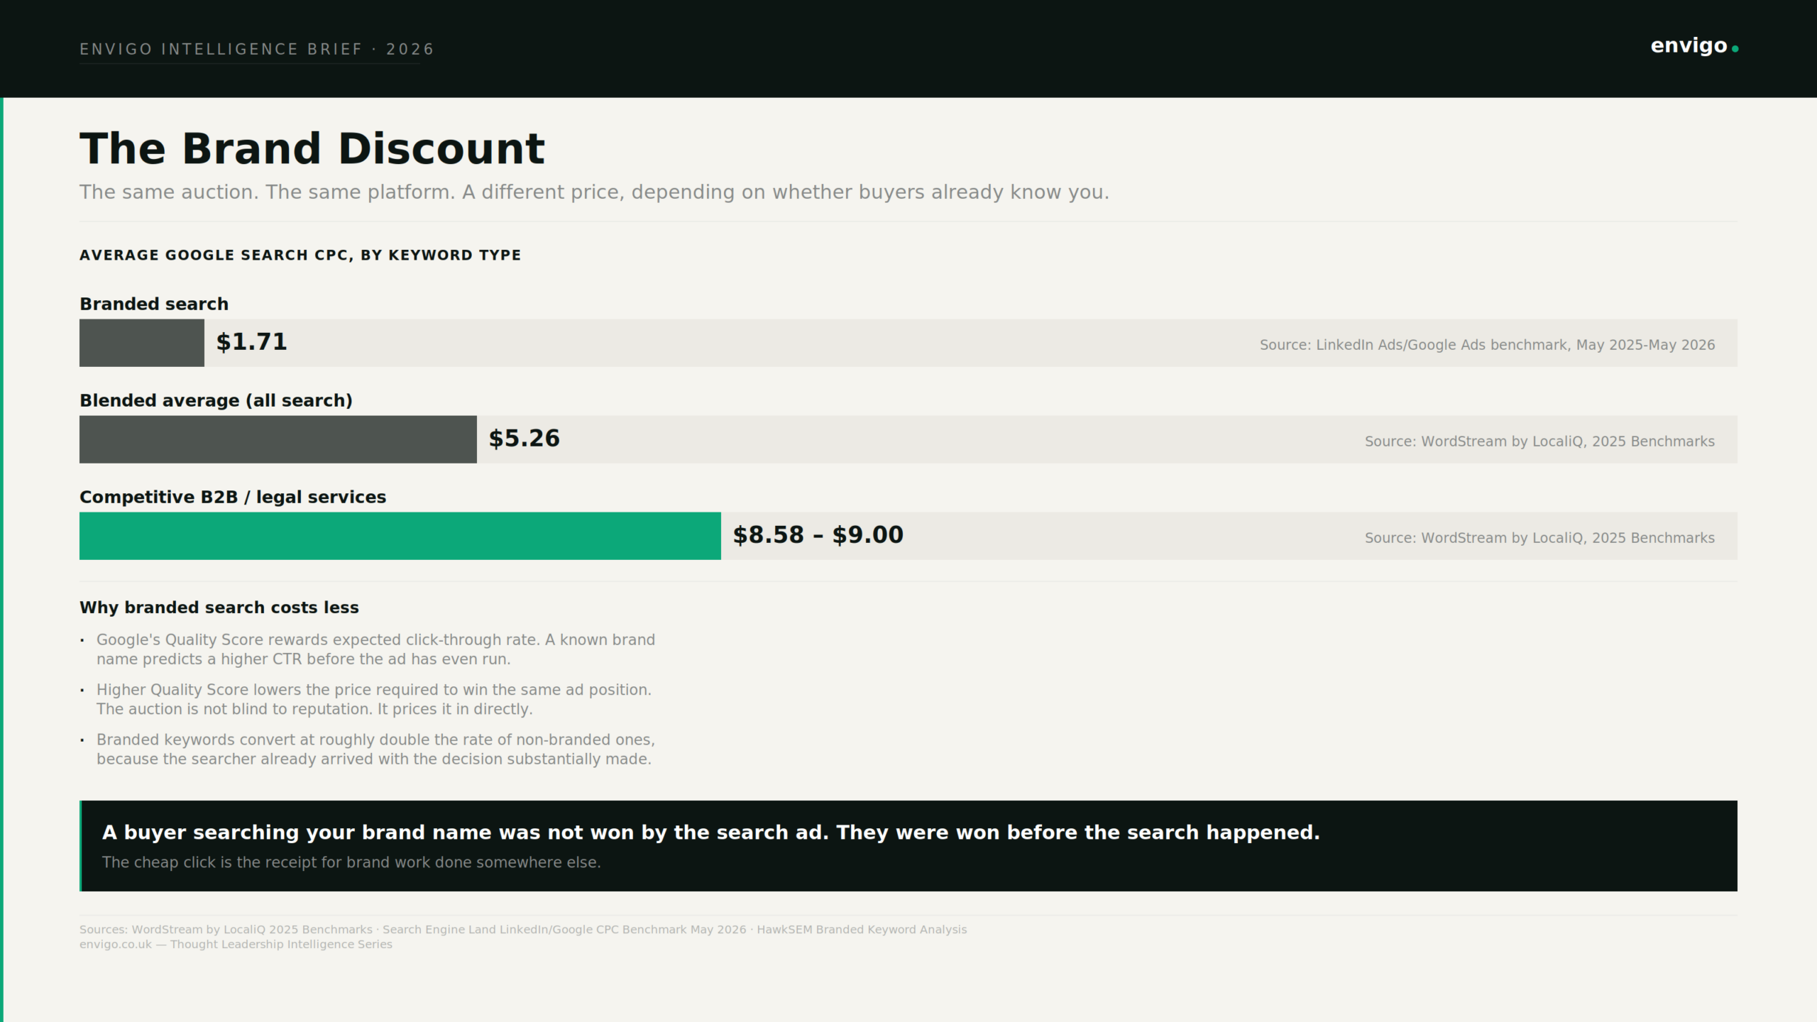
Task: Click the Why branded search costs less heading
Action: pyautogui.click(x=219, y=608)
